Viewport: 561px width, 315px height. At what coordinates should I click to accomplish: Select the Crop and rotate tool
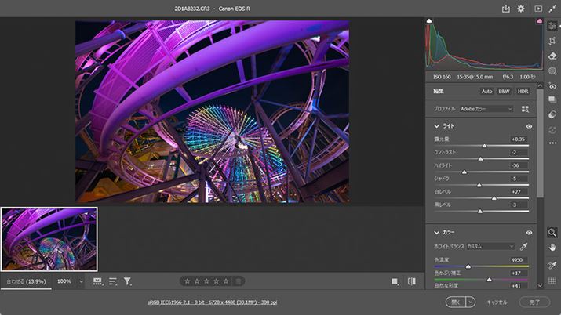pyautogui.click(x=552, y=41)
